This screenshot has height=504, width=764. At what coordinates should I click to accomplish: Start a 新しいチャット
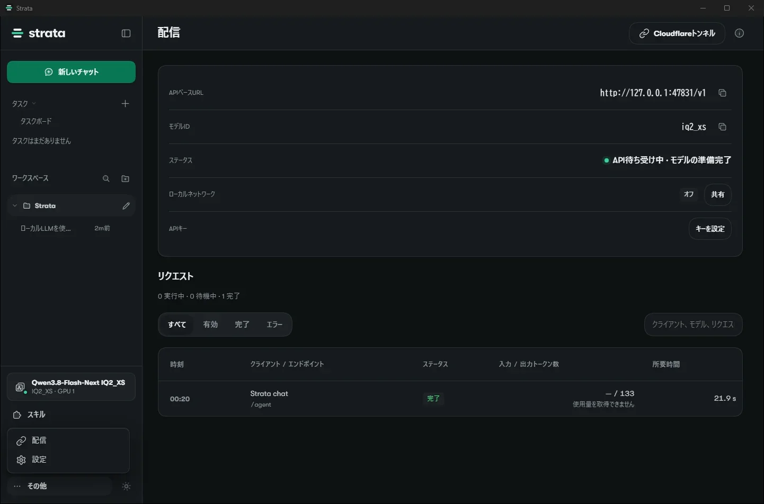(71, 72)
